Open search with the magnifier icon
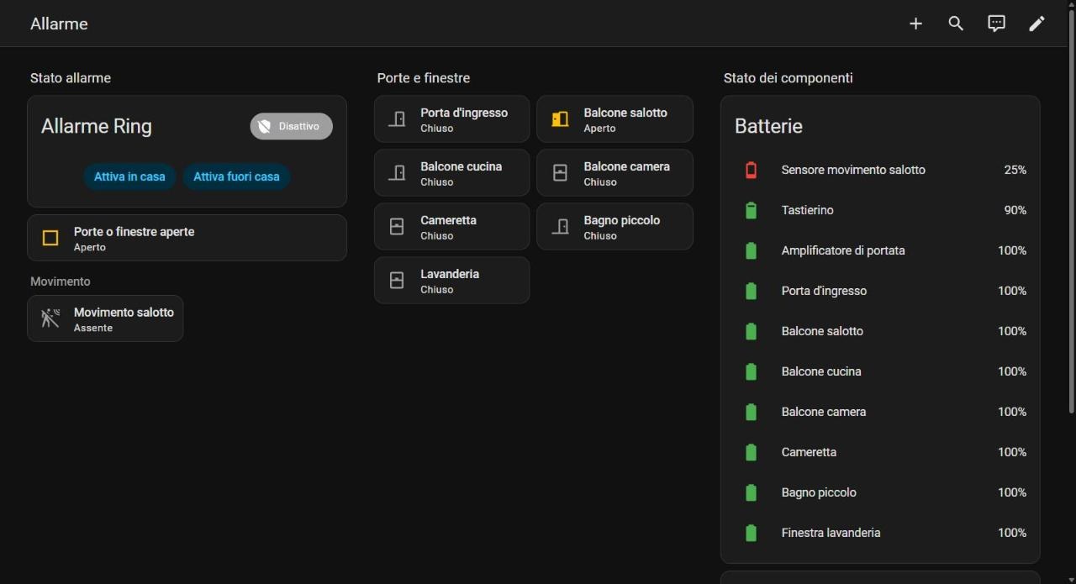The width and height of the screenshot is (1076, 584). [956, 24]
